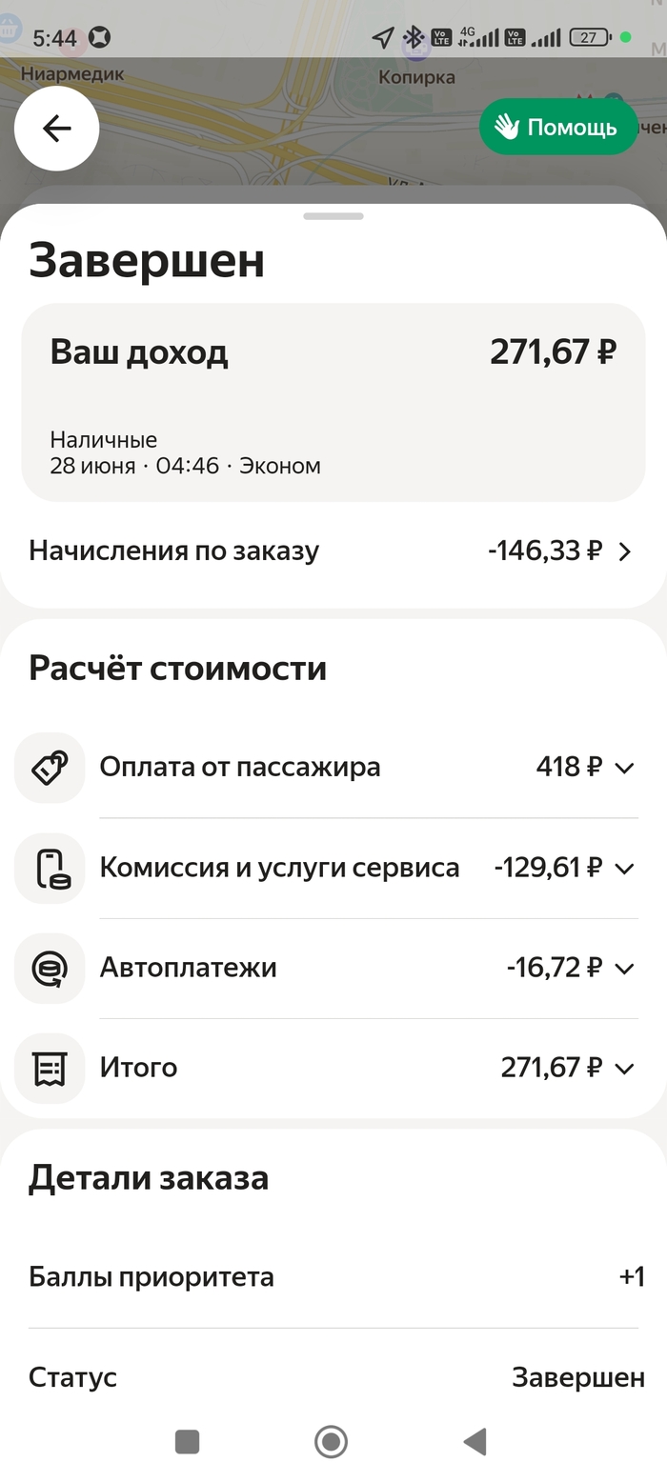The height and width of the screenshot is (1482, 667).
Task: Tap the Копирка map label
Action: [416, 77]
